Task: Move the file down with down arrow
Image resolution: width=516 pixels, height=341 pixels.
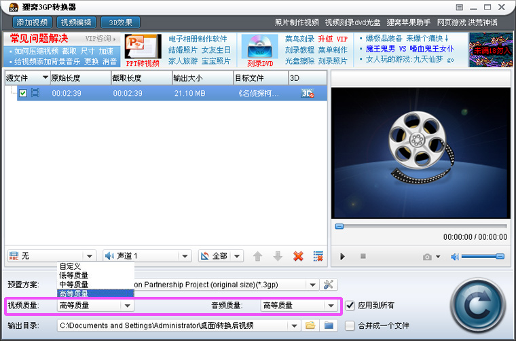Action: point(278,256)
